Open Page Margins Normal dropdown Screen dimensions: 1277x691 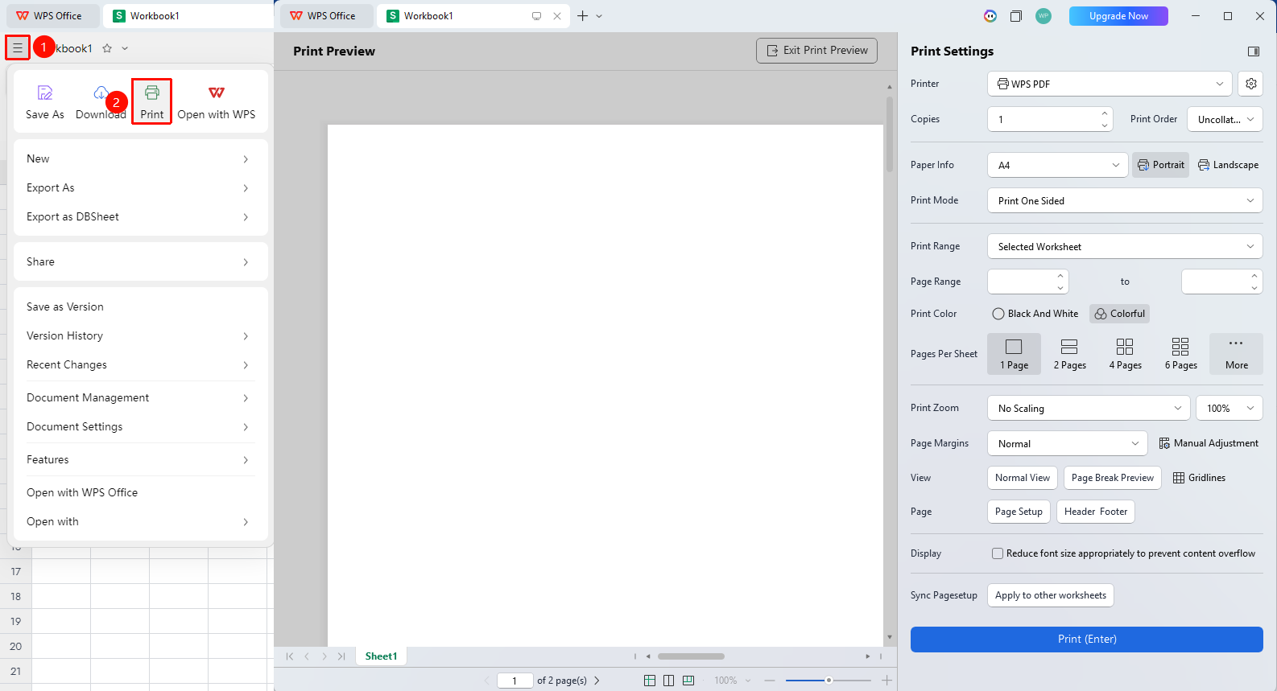pyautogui.click(x=1068, y=443)
